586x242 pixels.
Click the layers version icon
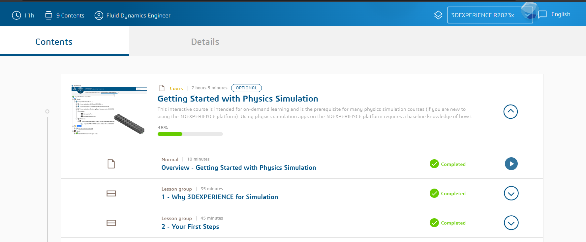438,15
